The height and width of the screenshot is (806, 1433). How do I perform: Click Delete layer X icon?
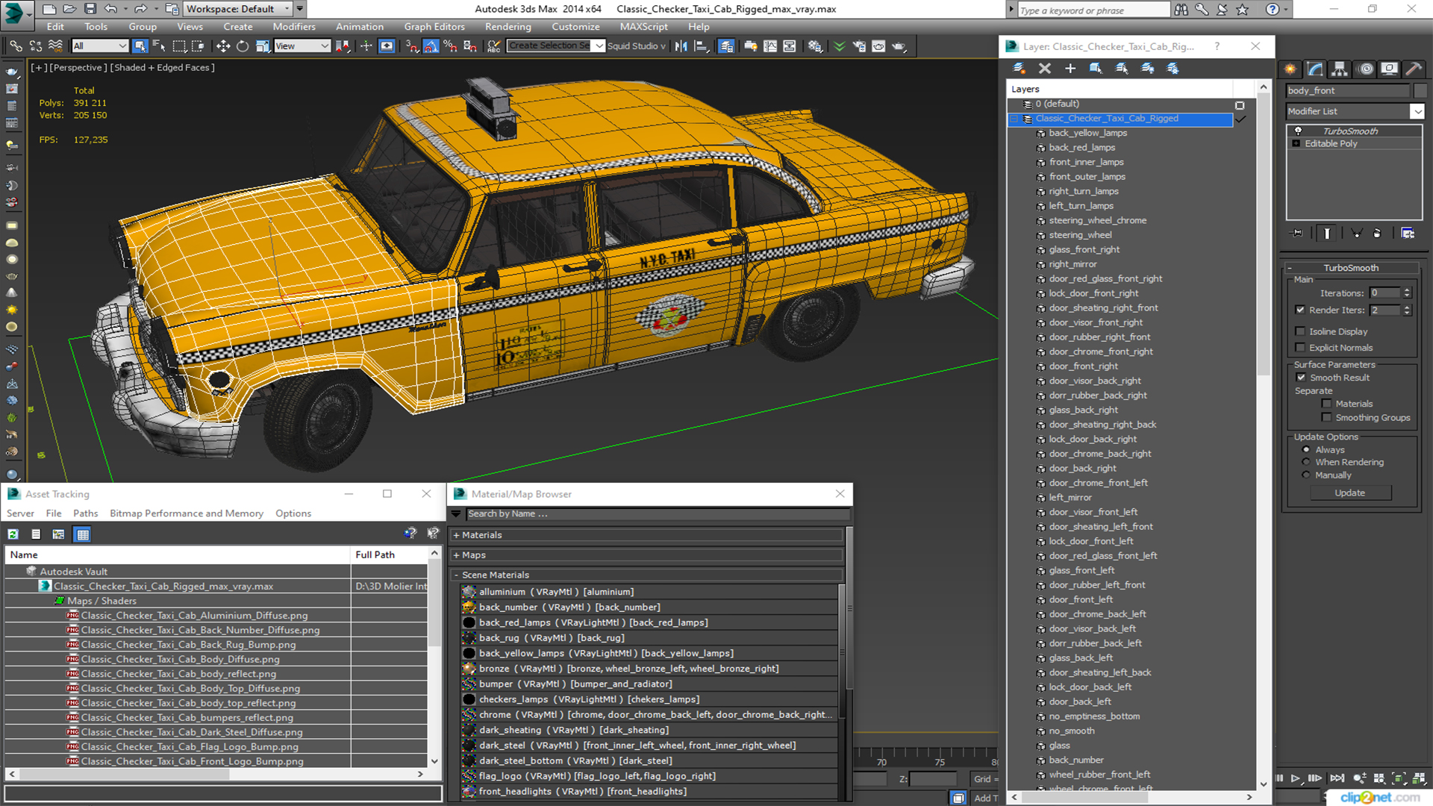1044,69
